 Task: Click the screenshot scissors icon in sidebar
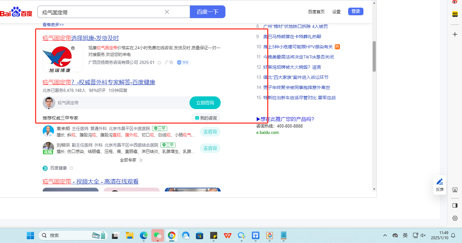coord(455,190)
